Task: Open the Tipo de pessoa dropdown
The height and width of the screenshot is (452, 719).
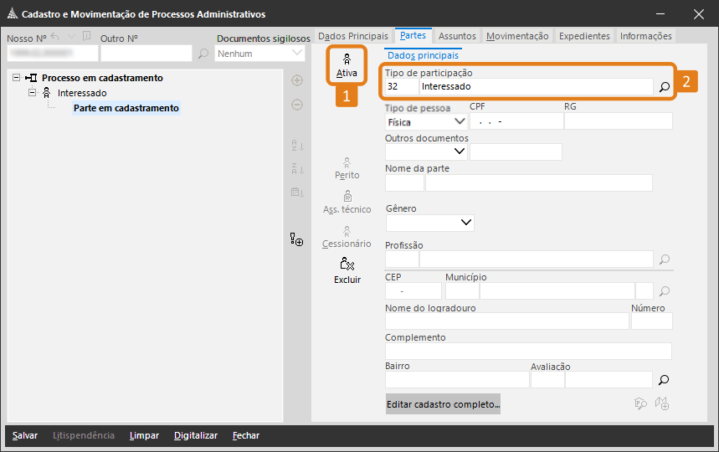Action: click(459, 121)
